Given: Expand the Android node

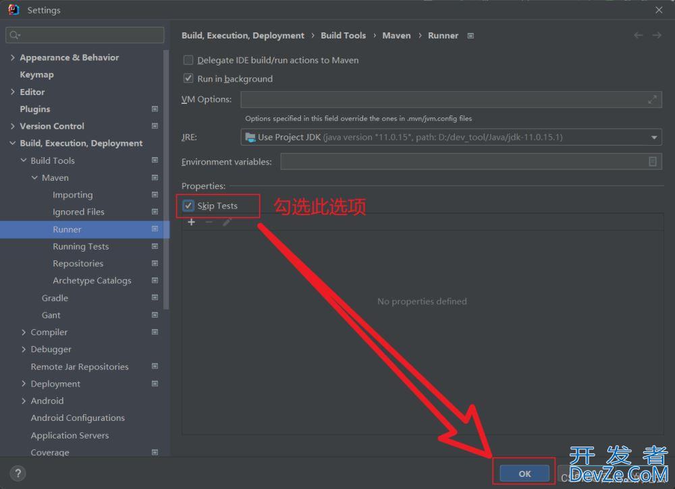Looking at the screenshot, I should 24,401.
